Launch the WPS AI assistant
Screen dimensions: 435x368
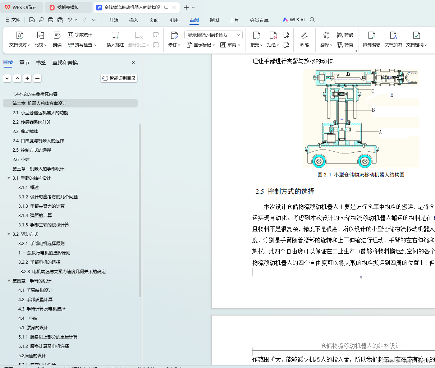click(294, 20)
